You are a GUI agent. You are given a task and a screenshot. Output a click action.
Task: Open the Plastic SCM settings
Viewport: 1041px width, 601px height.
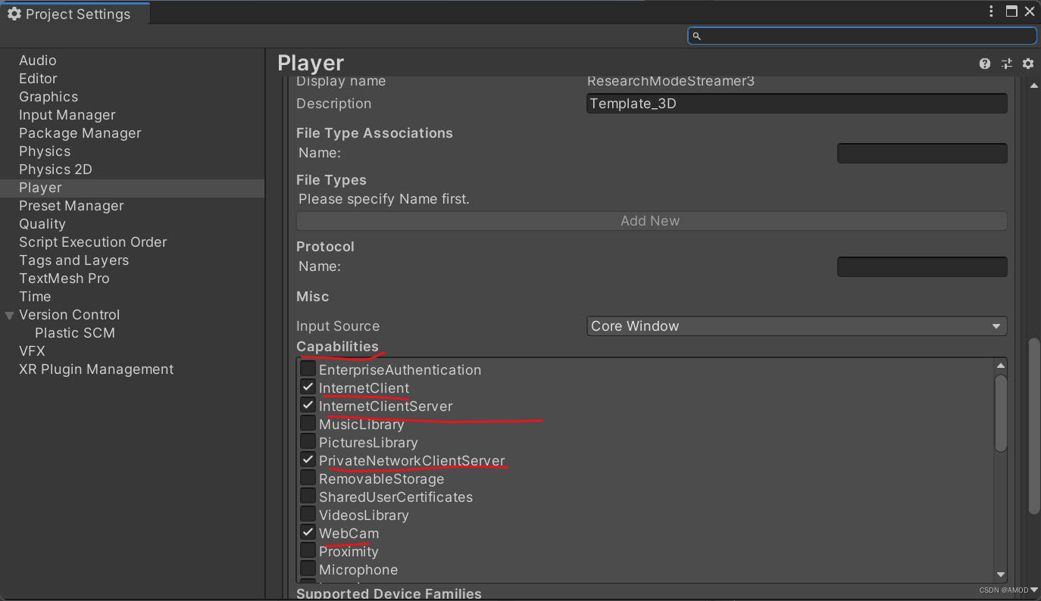[74, 332]
